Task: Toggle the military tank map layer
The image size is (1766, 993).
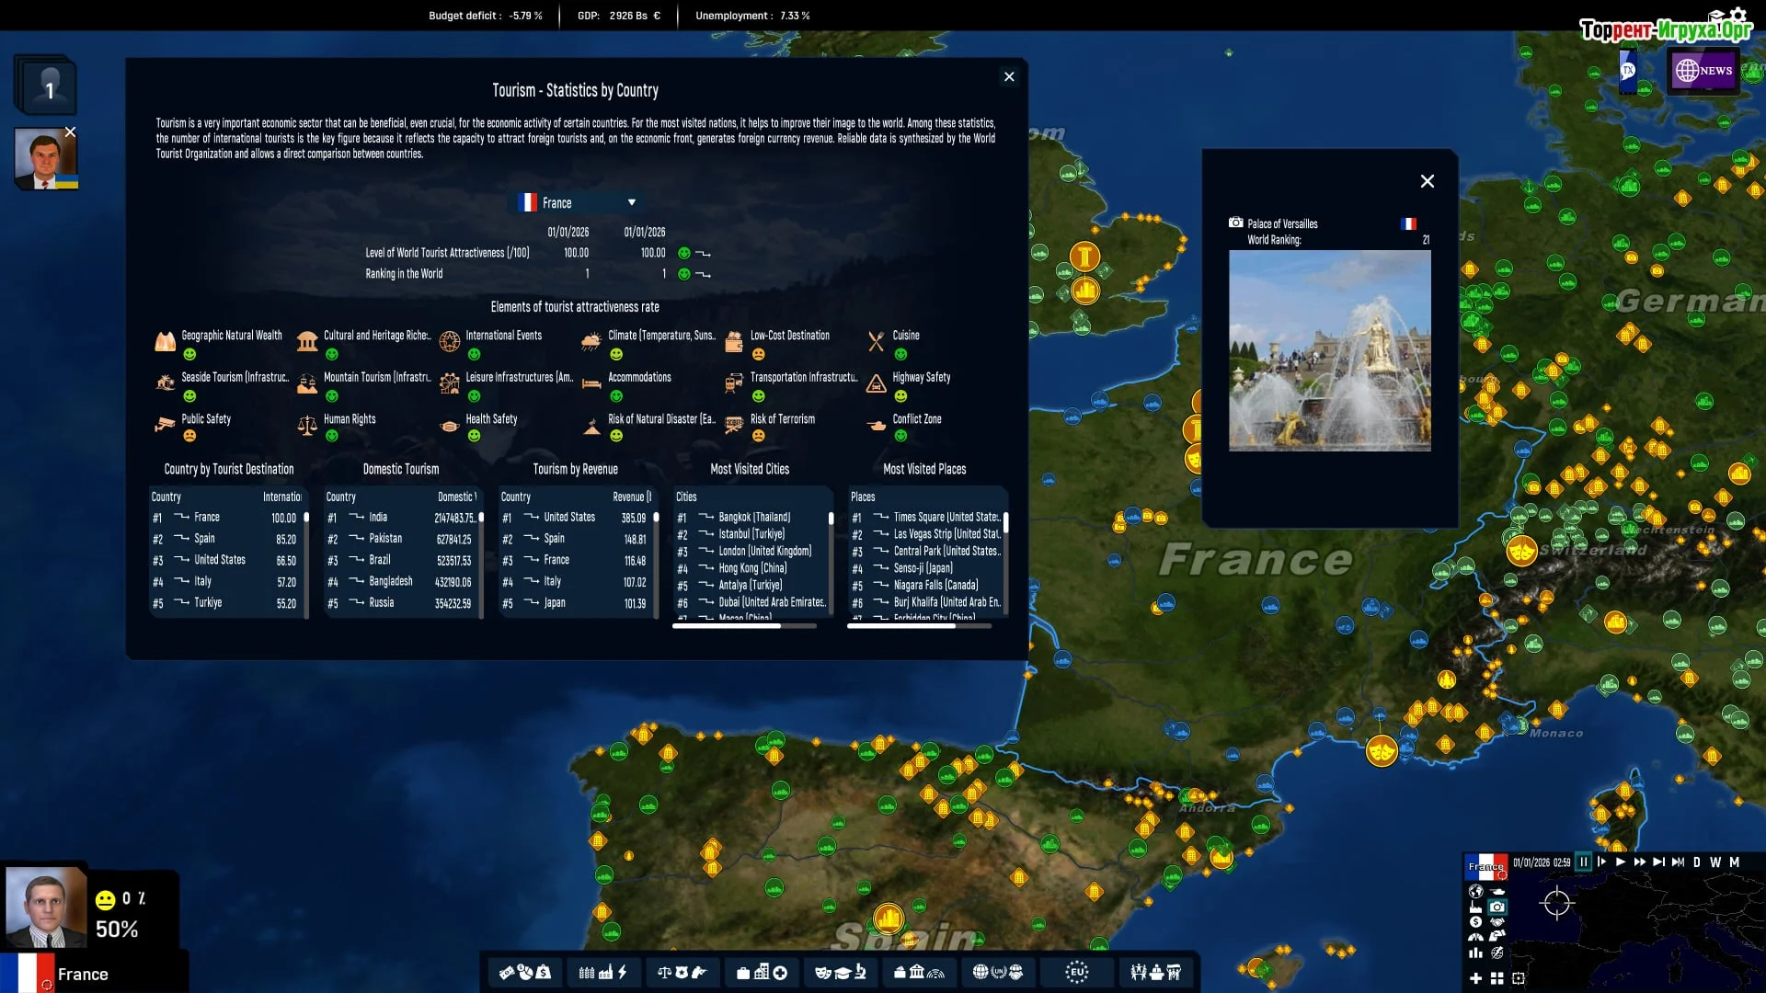Action: pos(1497,891)
